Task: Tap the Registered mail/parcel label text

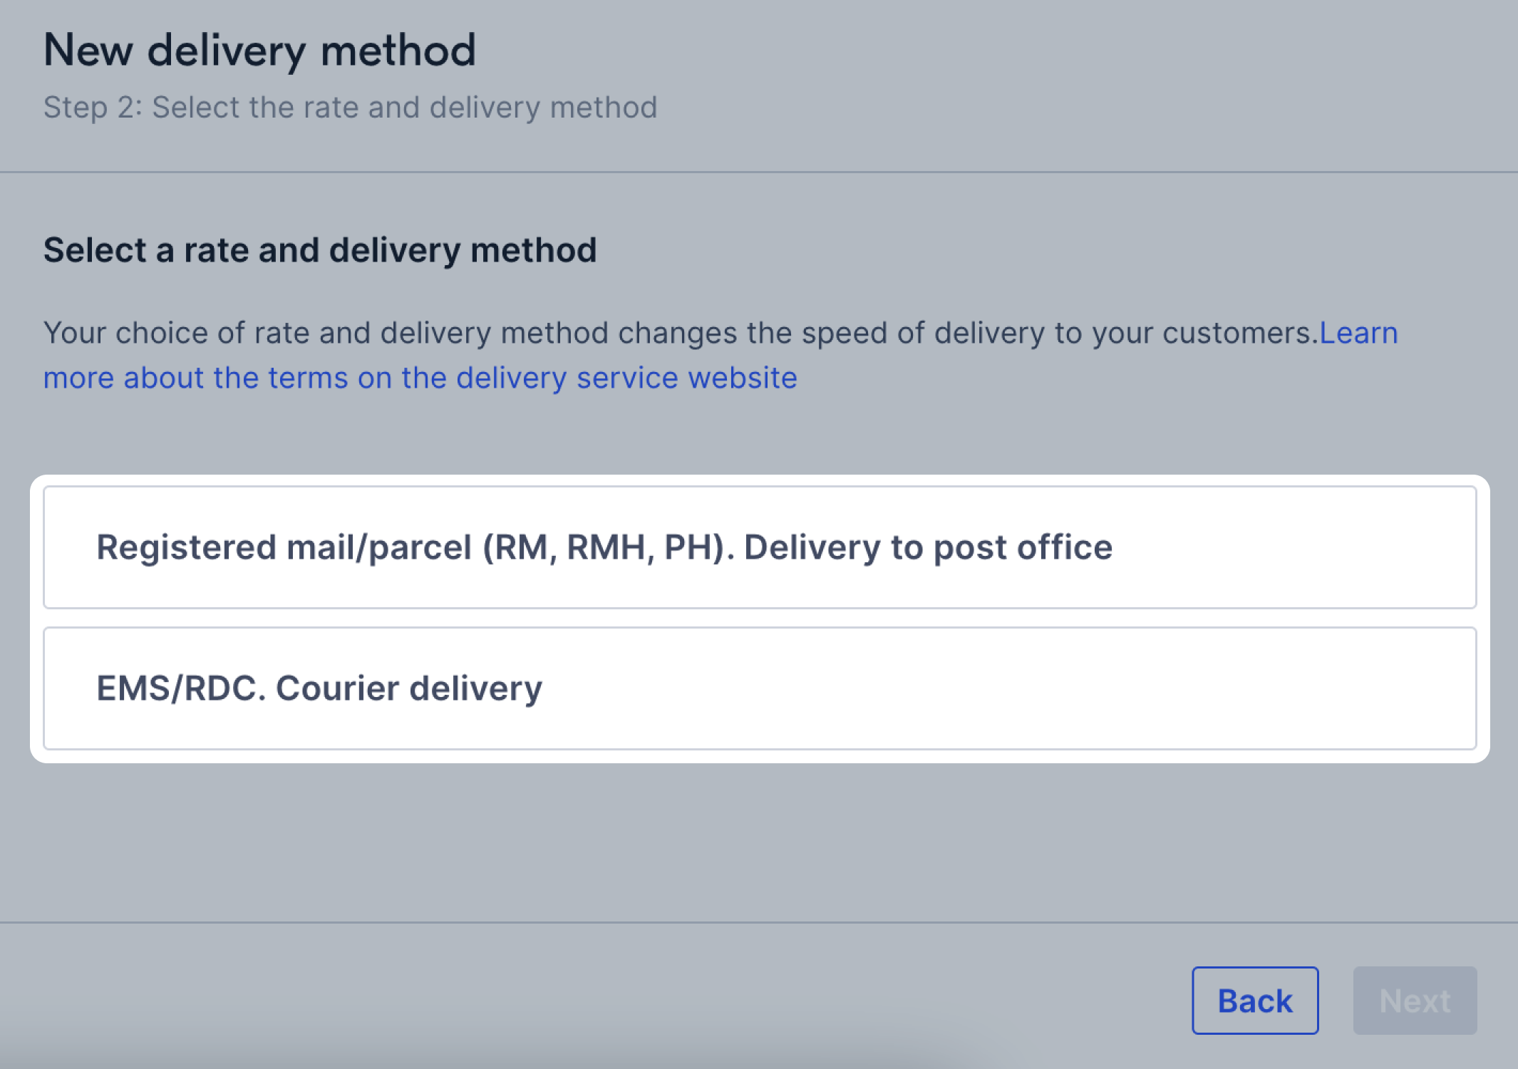Action: click(604, 547)
